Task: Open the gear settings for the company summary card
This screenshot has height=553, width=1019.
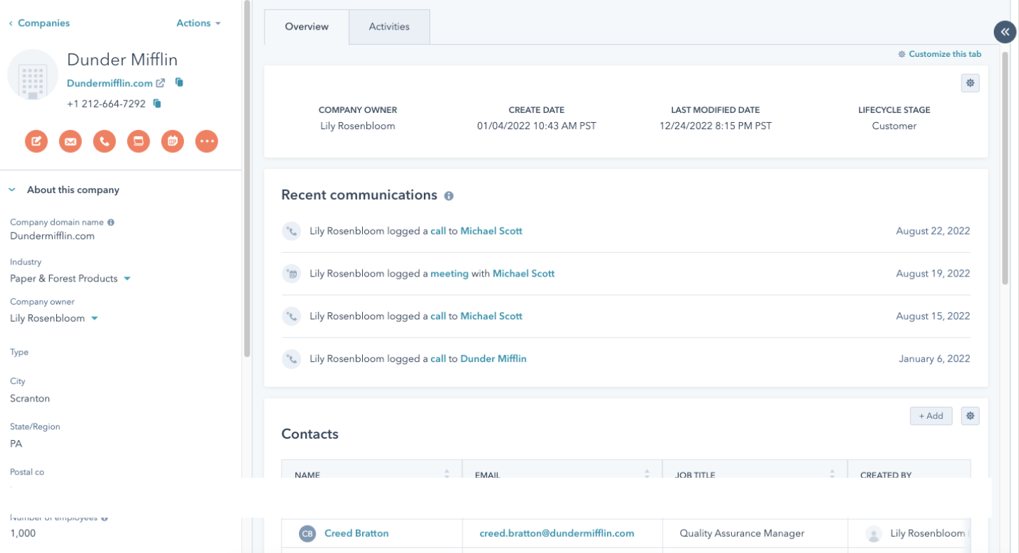Action: [x=970, y=83]
